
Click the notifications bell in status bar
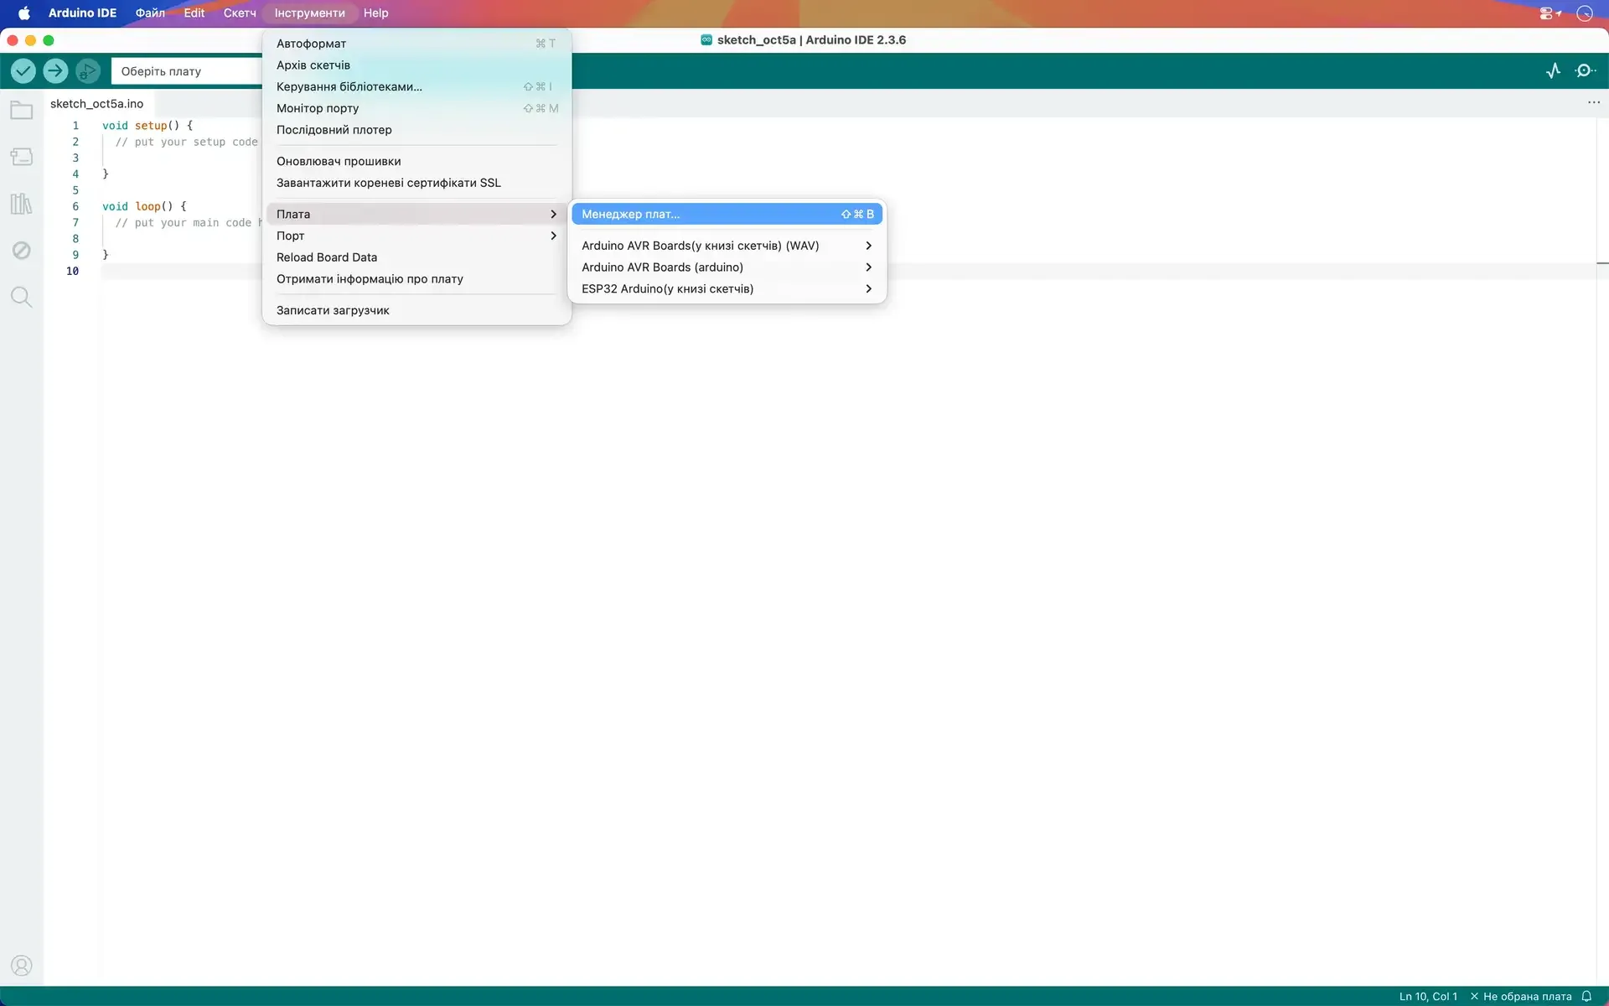click(x=1586, y=996)
